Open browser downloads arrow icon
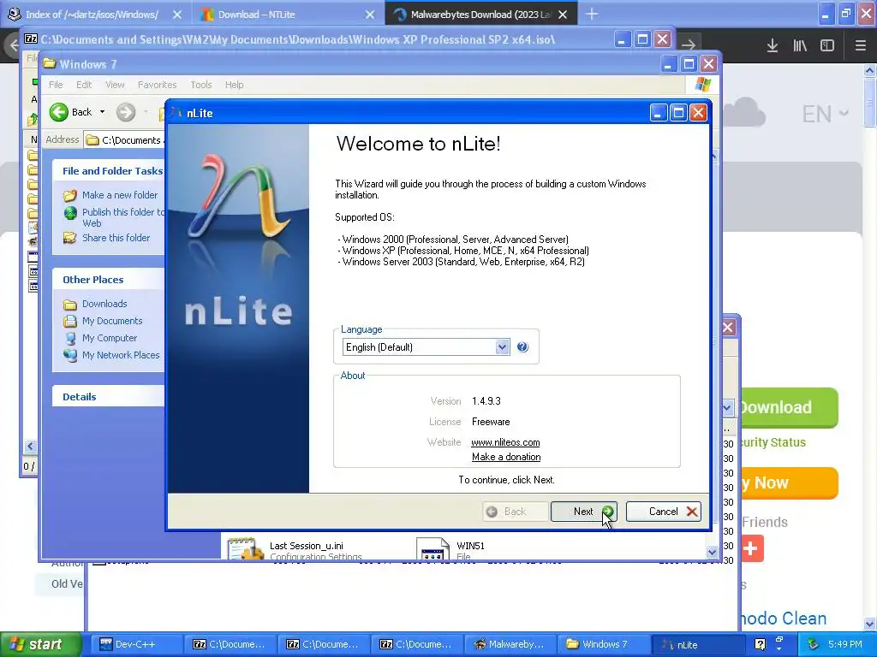The width and height of the screenshot is (877, 657). (773, 45)
